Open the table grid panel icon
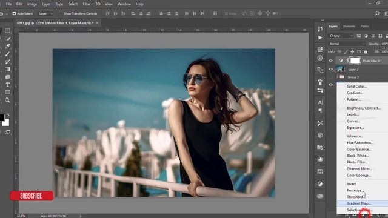This screenshot has height=218, width=388. 320,171
